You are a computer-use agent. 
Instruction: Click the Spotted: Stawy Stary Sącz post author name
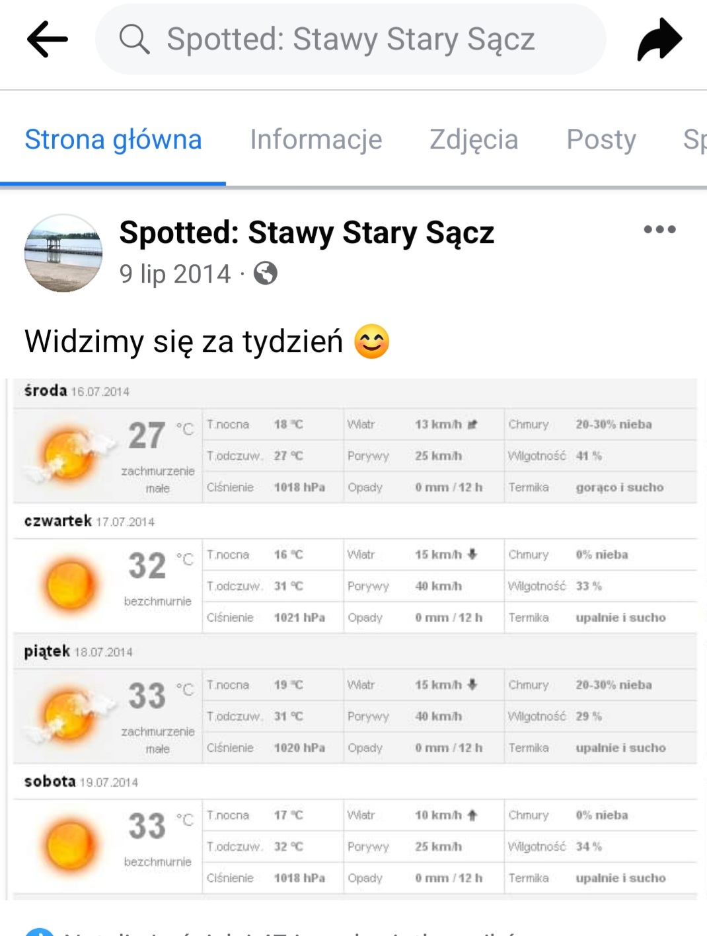pyautogui.click(x=307, y=233)
